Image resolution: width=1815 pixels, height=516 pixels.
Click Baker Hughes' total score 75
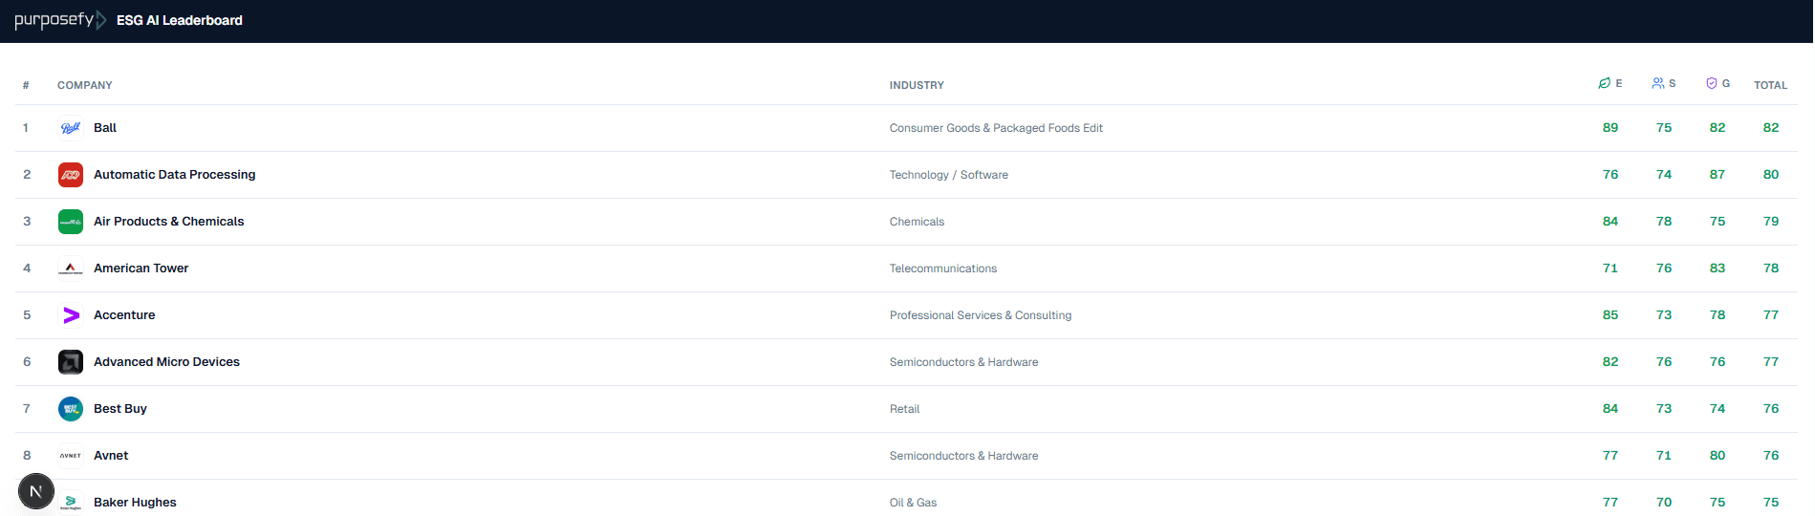coord(1771,503)
